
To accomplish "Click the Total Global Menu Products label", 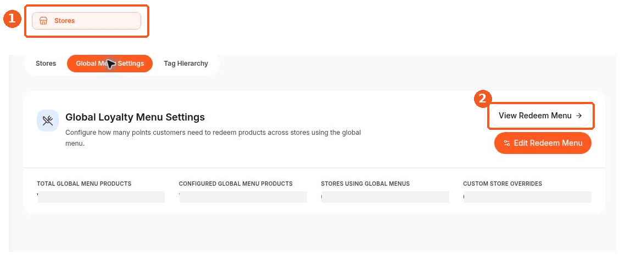I will pos(84,184).
